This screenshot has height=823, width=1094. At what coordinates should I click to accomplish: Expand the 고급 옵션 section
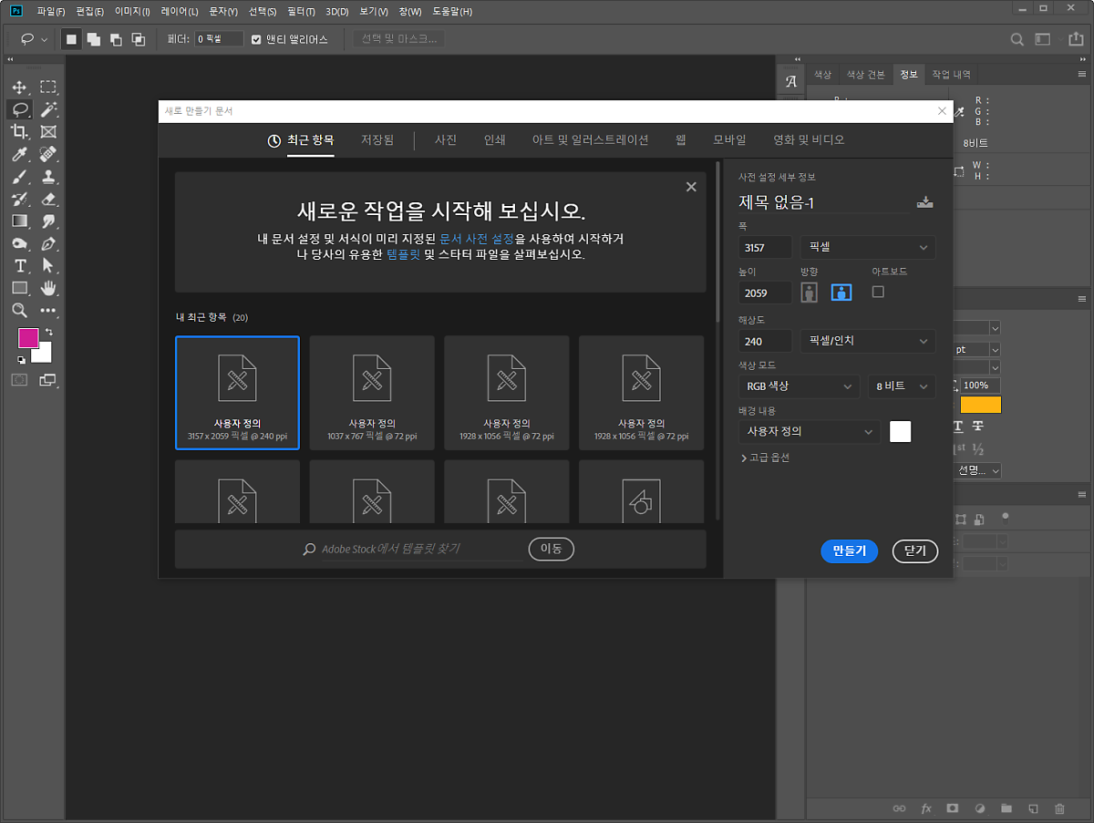click(765, 458)
